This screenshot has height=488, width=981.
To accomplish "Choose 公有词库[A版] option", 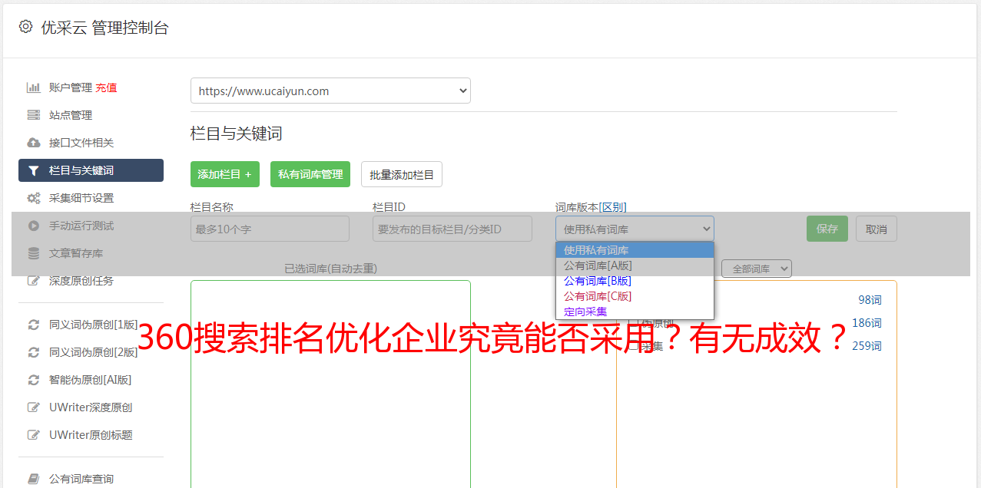I will 635,265.
